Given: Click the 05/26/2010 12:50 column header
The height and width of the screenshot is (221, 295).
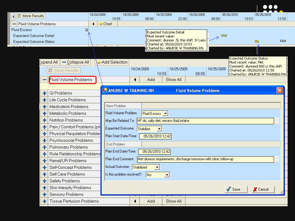Looking at the screenshot, I should pyautogui.click(x=270, y=17).
